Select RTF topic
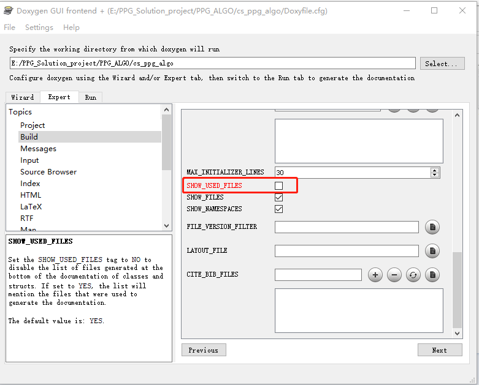The image size is (479, 385). coord(27,218)
